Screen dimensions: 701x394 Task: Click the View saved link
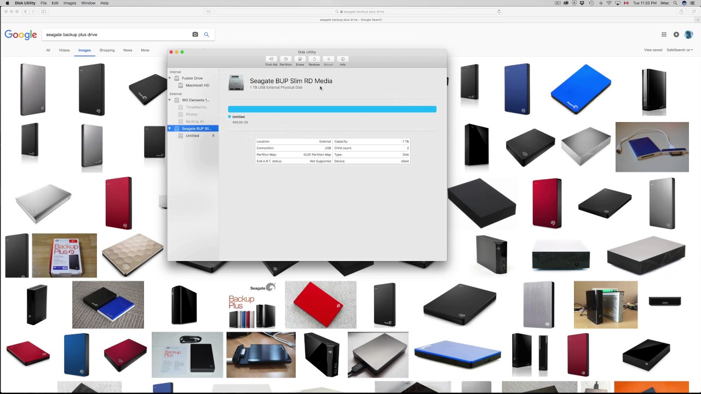point(653,50)
